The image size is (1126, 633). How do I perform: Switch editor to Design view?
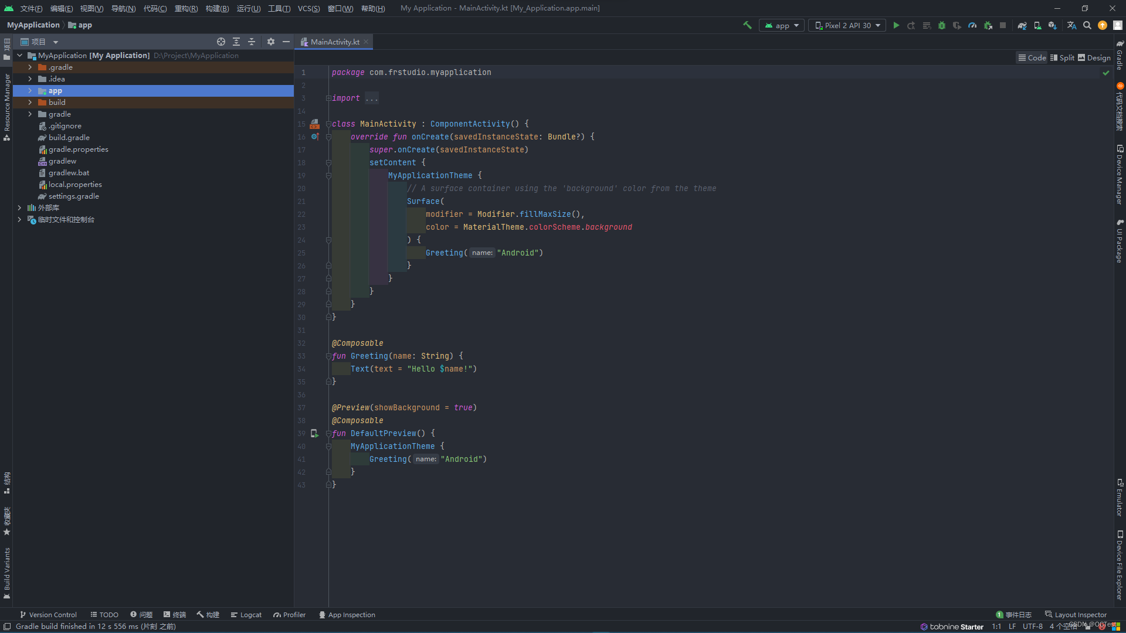pyautogui.click(x=1094, y=57)
